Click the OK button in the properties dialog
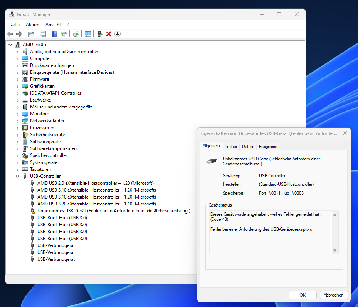The height and width of the screenshot is (307, 358). pos(303,295)
